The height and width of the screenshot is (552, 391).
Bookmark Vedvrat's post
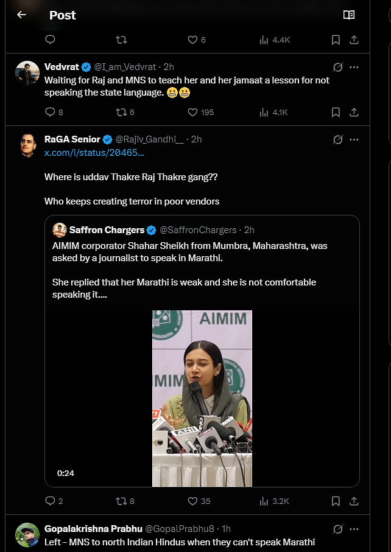pyautogui.click(x=336, y=112)
